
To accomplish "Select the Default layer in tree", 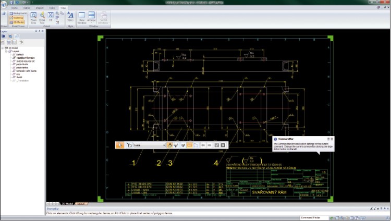I will click(19, 55).
